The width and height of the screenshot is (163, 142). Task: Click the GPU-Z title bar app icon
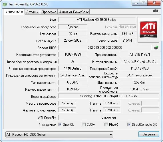[5, 4]
